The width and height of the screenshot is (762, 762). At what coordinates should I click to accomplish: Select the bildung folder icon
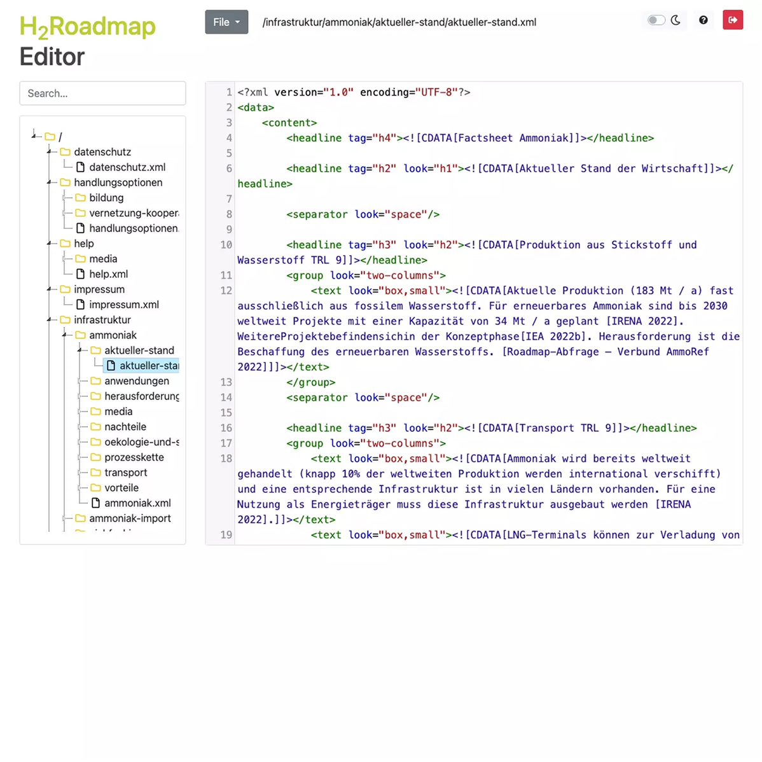click(x=81, y=198)
